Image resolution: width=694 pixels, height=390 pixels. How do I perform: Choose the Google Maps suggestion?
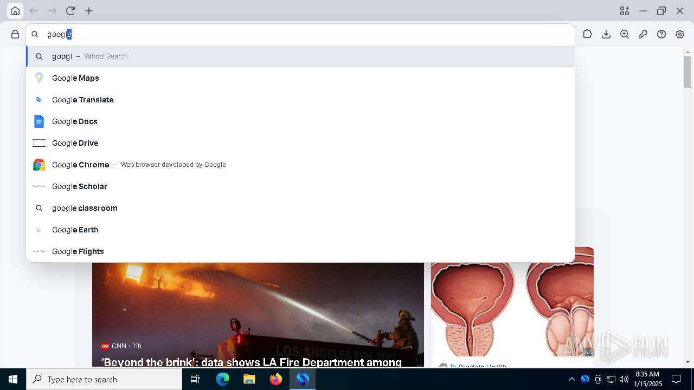point(300,78)
